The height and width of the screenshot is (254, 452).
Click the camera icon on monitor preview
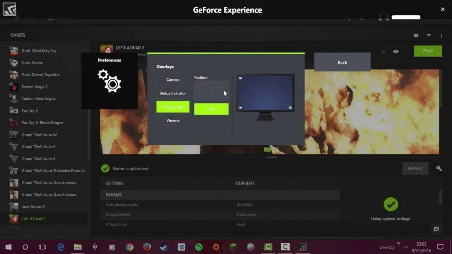(x=240, y=78)
